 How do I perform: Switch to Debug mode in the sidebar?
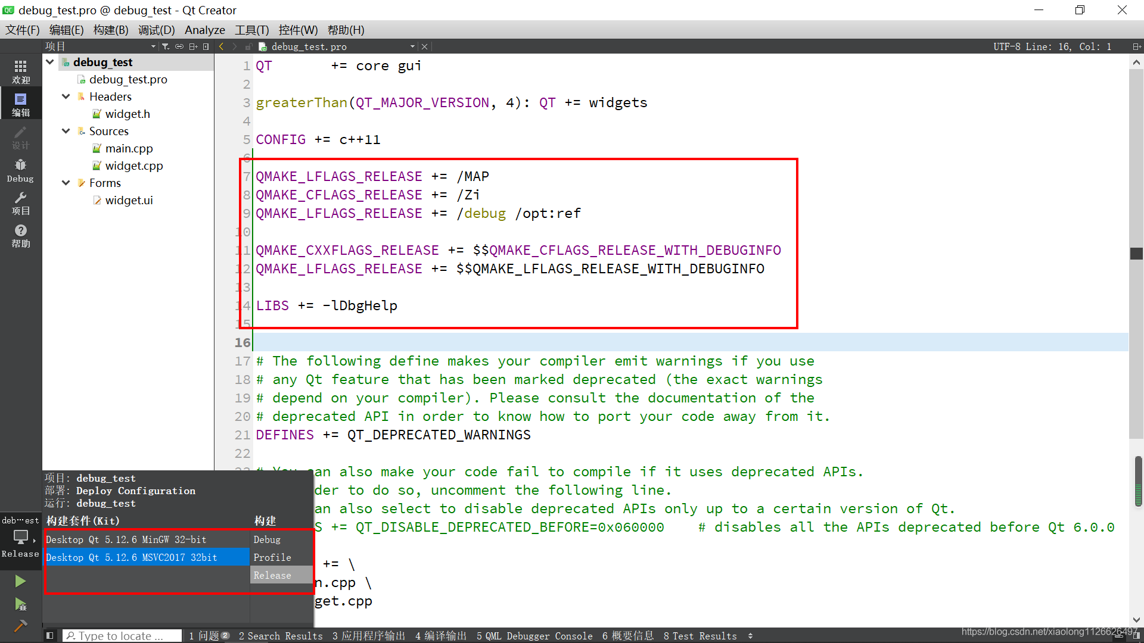click(x=20, y=170)
